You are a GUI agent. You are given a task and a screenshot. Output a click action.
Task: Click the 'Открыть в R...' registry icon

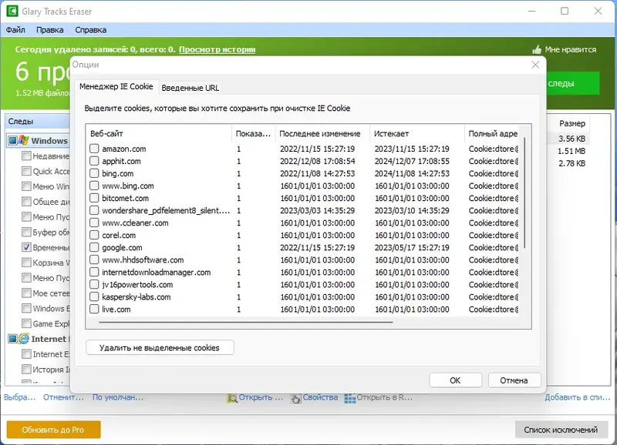pyautogui.click(x=349, y=398)
